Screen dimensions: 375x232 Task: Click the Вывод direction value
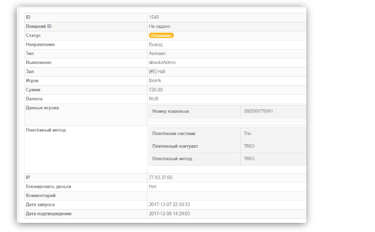156,45
